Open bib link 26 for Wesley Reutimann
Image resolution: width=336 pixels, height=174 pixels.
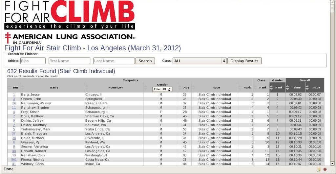14,103
